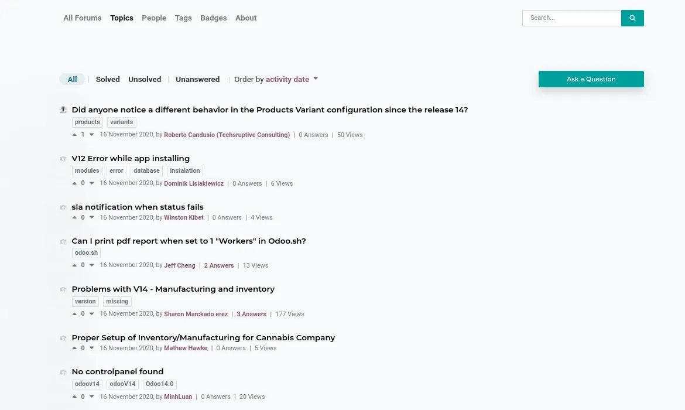
Task: Upvote the sla notification question
Action: [x=74, y=217]
